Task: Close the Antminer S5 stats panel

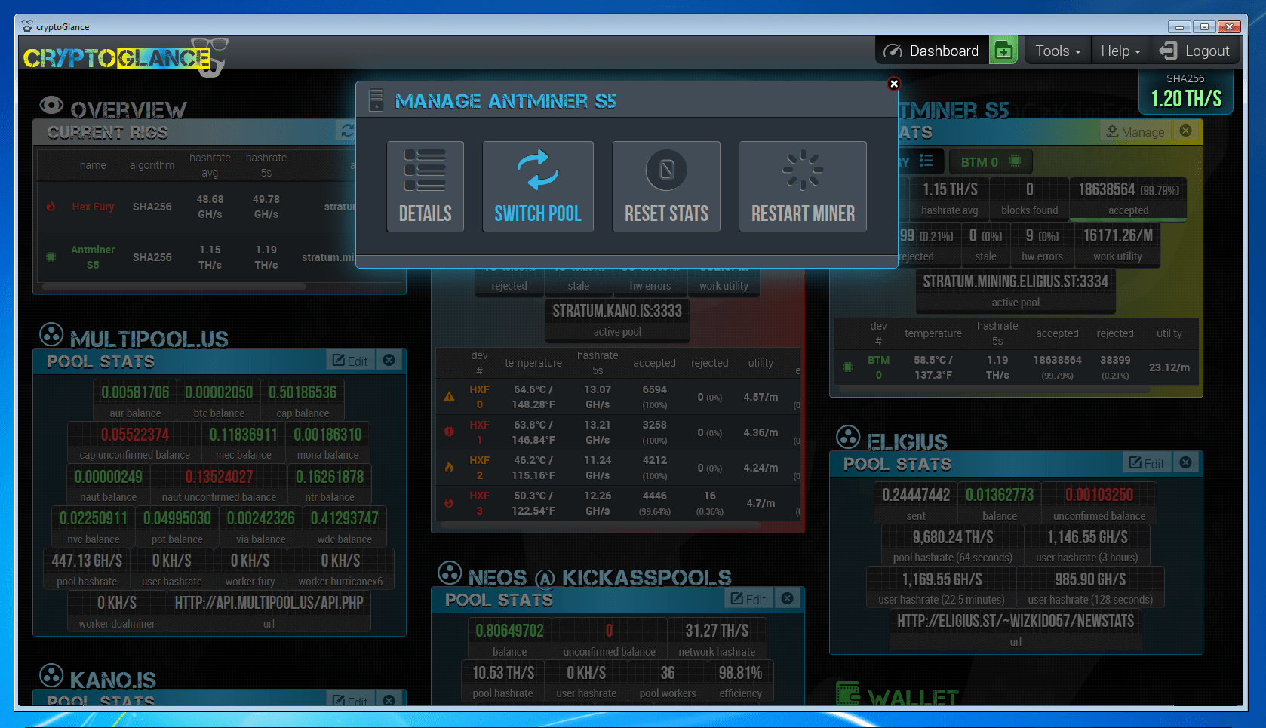Action: click(x=1186, y=131)
